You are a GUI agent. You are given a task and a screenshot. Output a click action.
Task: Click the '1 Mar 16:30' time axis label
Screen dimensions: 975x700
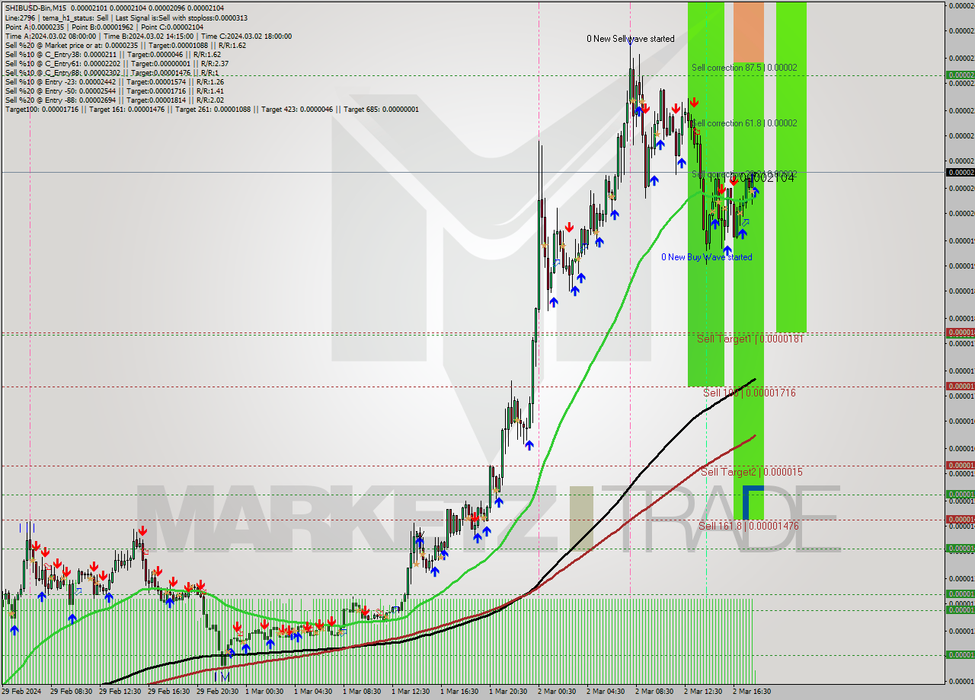(x=460, y=692)
